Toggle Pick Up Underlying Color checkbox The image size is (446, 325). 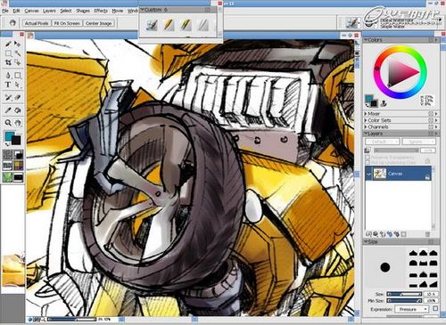click(x=368, y=163)
